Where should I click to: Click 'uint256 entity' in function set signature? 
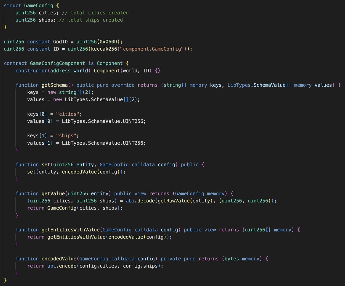pyautogui.click(x=74, y=164)
